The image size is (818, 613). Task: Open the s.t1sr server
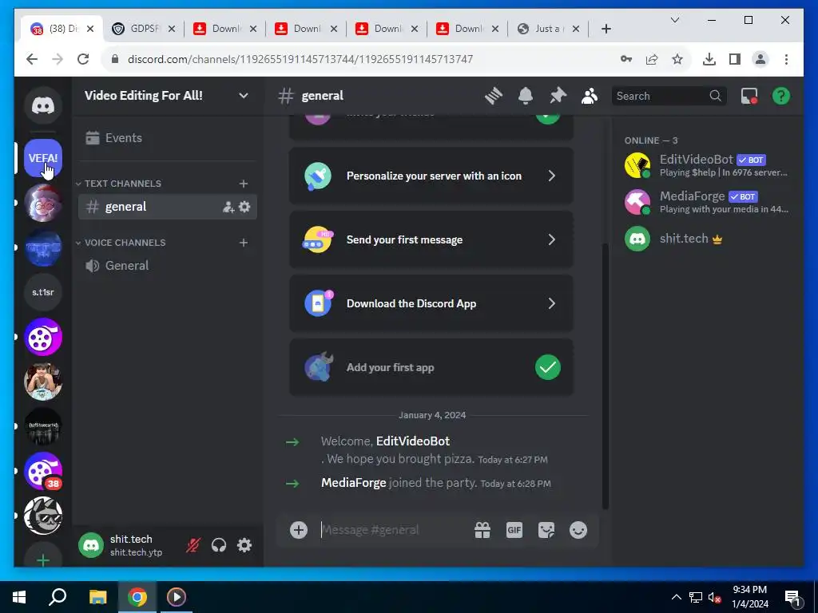(x=43, y=292)
